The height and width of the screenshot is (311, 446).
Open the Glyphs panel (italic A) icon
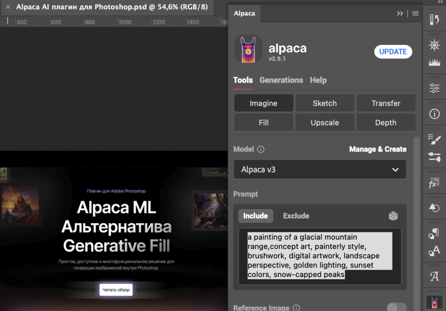(434, 276)
